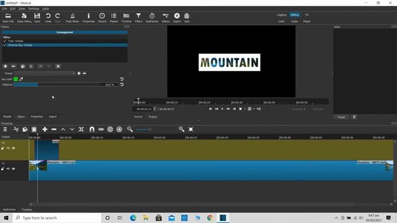Open the Jobs toolbar icon

(x=187, y=18)
